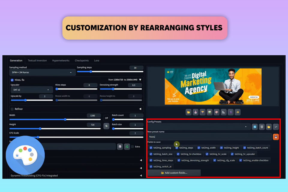Click the green recycle seed icon
The width and height of the screenshot is (288, 192).
click(x=127, y=146)
